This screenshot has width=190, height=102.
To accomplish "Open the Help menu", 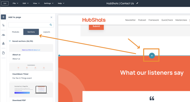I will (61, 3).
